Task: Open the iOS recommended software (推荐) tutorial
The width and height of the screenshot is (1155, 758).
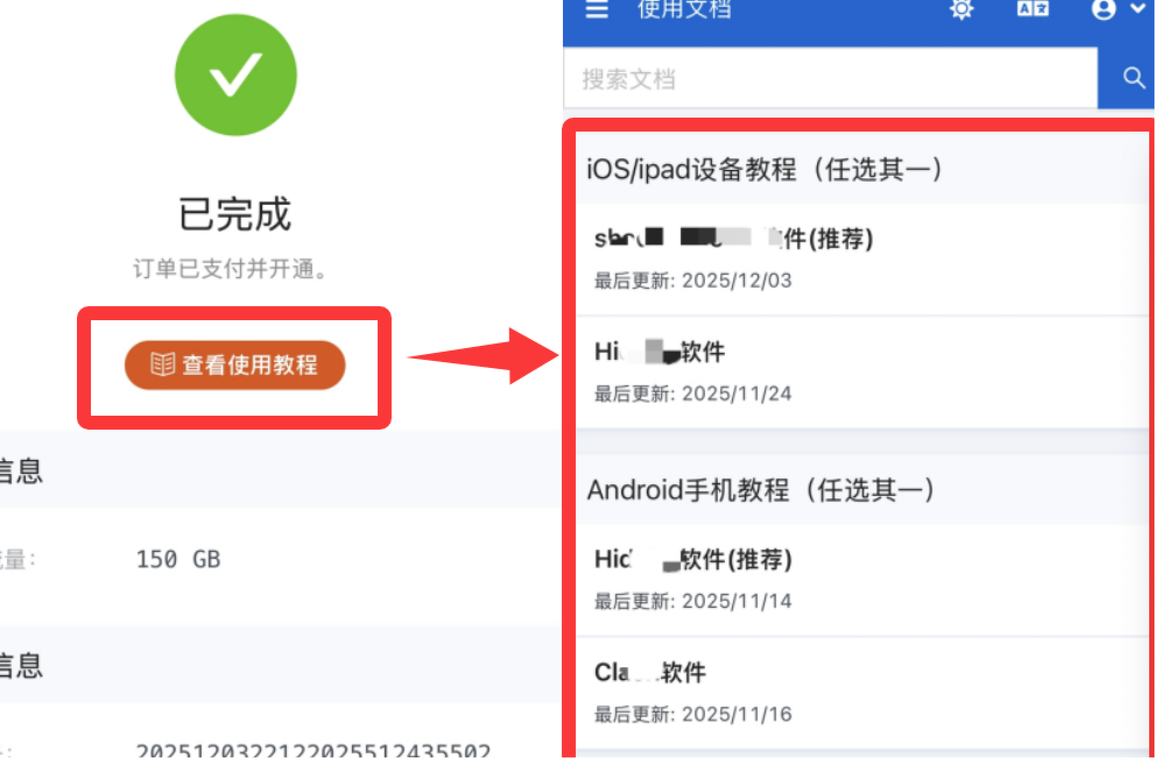Action: pos(861,259)
